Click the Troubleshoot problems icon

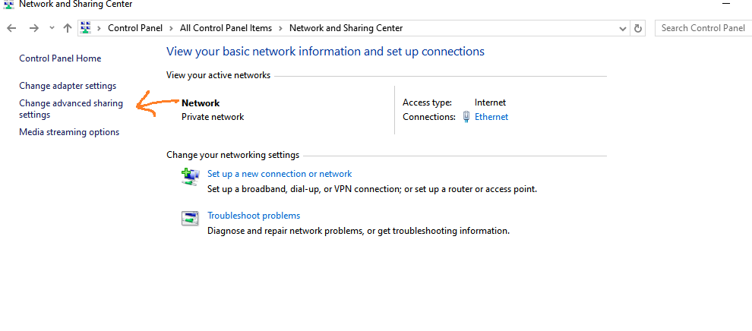click(x=190, y=218)
